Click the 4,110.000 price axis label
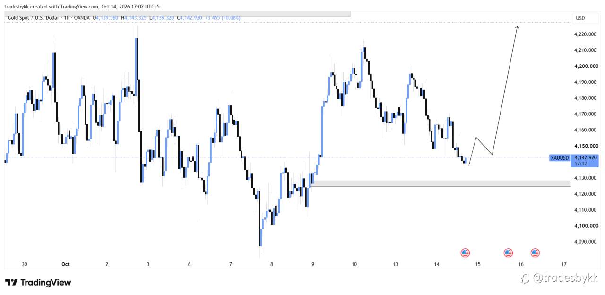The image size is (605, 295). point(585,210)
